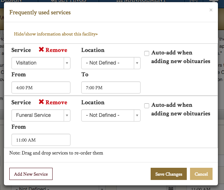The image size is (224, 190).
Task: Click the calendar icon behind the dialog
Action: (171, 188)
